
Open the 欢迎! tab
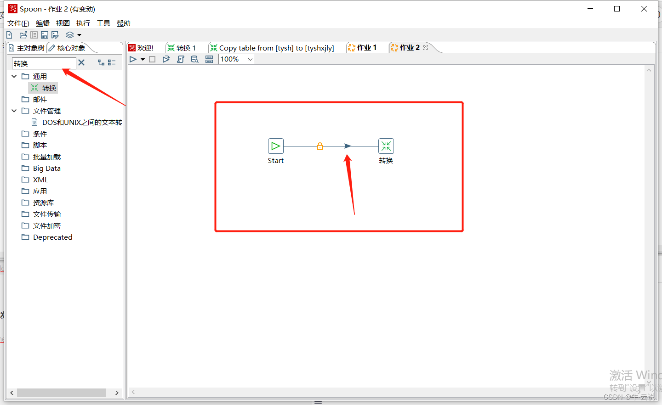coord(141,48)
